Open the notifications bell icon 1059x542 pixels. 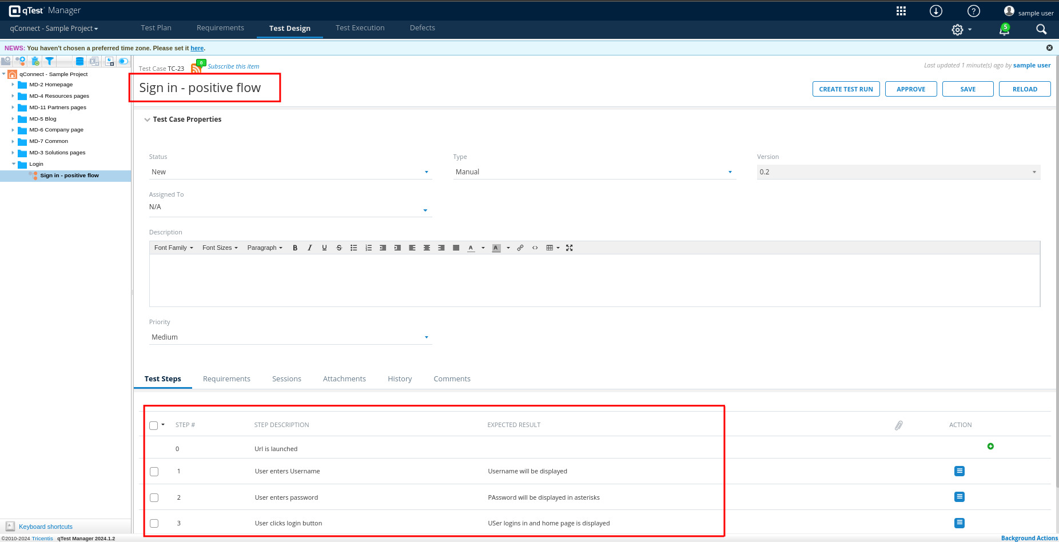(x=1004, y=30)
